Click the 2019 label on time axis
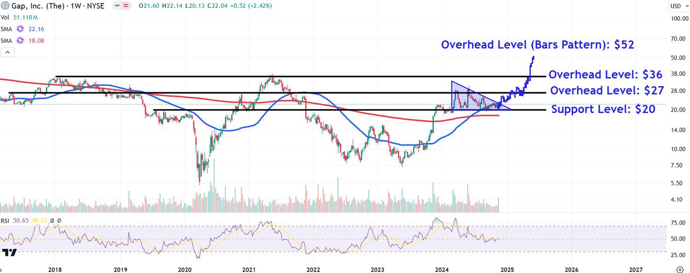 click(x=120, y=269)
